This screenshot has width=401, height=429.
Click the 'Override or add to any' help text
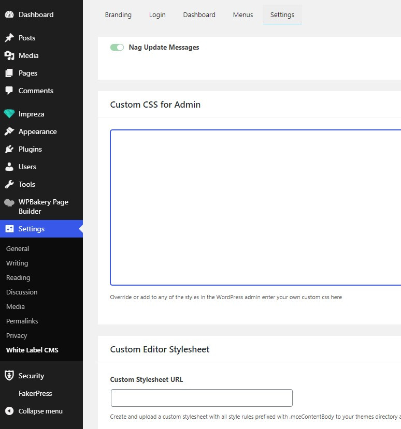226,297
